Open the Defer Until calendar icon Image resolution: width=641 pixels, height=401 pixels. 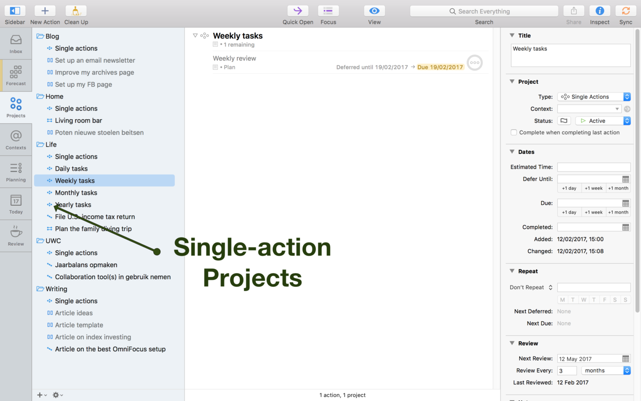(626, 179)
